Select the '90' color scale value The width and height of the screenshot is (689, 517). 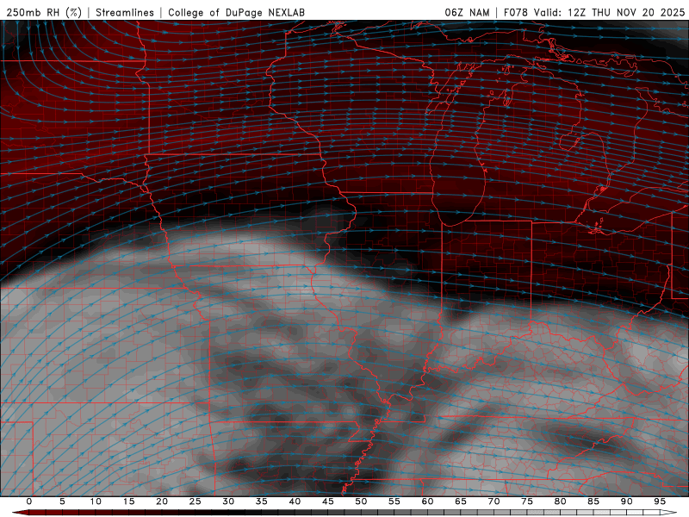click(626, 501)
